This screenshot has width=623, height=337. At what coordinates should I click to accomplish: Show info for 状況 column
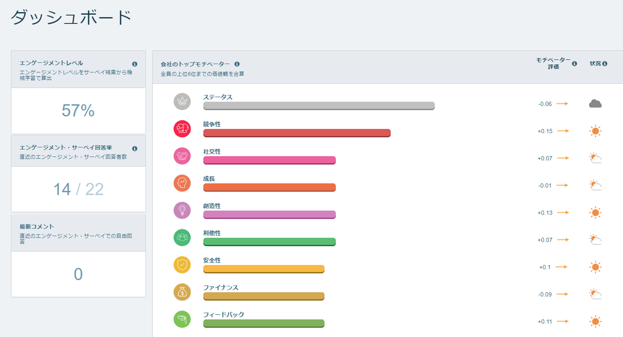[605, 64]
